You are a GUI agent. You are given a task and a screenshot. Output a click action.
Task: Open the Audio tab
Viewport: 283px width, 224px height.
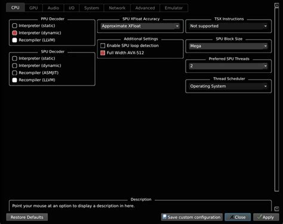coord(53,8)
